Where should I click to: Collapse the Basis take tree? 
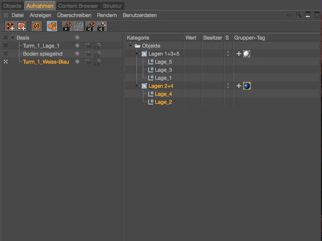[x=13, y=37]
